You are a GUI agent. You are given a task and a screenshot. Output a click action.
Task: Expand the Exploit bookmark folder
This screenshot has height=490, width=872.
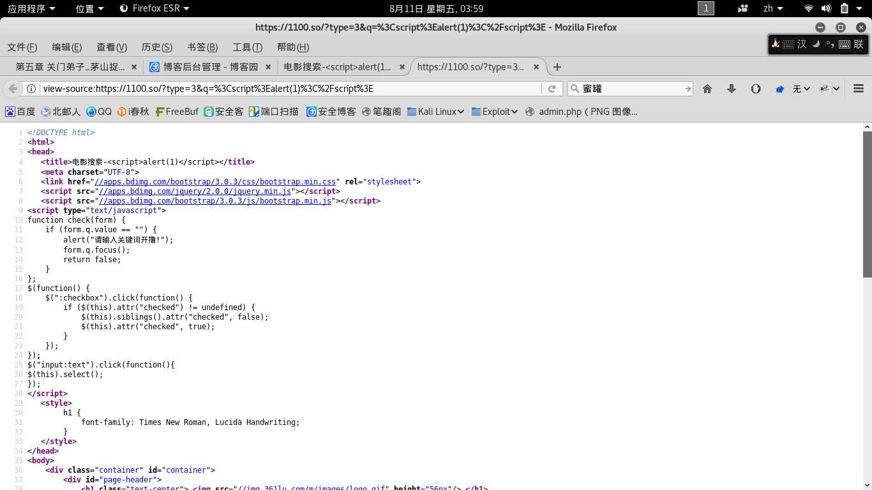pyautogui.click(x=495, y=112)
